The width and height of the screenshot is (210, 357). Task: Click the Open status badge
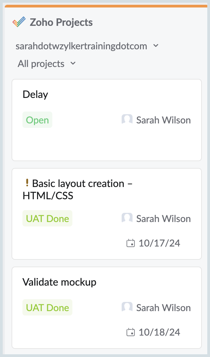pos(37,120)
